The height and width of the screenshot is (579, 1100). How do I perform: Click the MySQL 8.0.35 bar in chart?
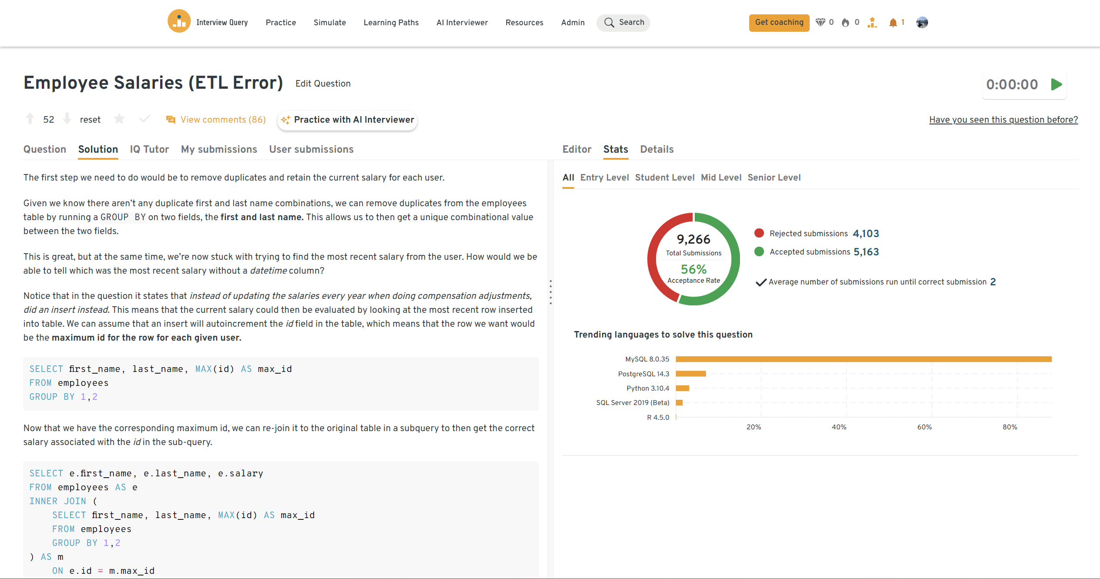pos(864,359)
